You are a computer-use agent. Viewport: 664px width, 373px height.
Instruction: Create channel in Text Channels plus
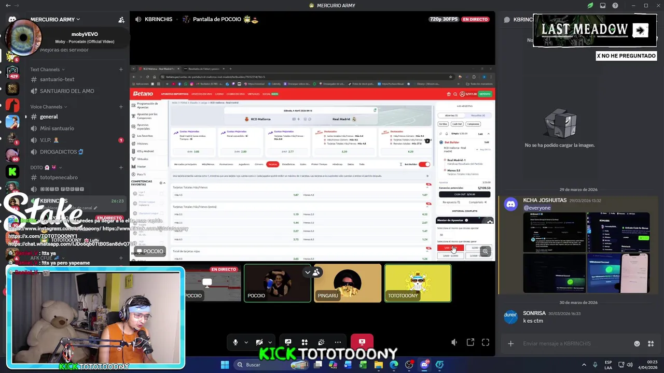click(x=121, y=69)
